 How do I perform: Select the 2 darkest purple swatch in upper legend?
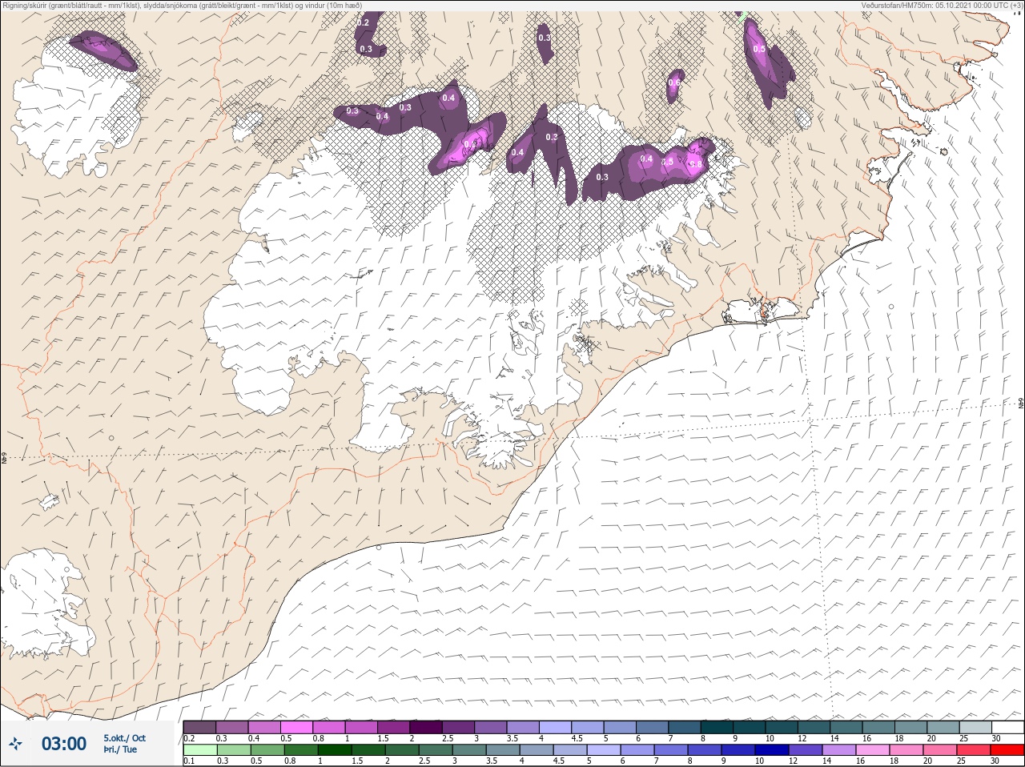click(426, 727)
